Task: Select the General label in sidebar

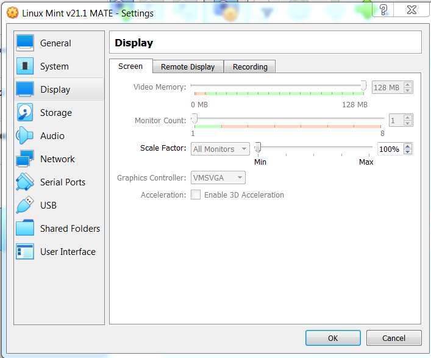Action: pyautogui.click(x=55, y=43)
